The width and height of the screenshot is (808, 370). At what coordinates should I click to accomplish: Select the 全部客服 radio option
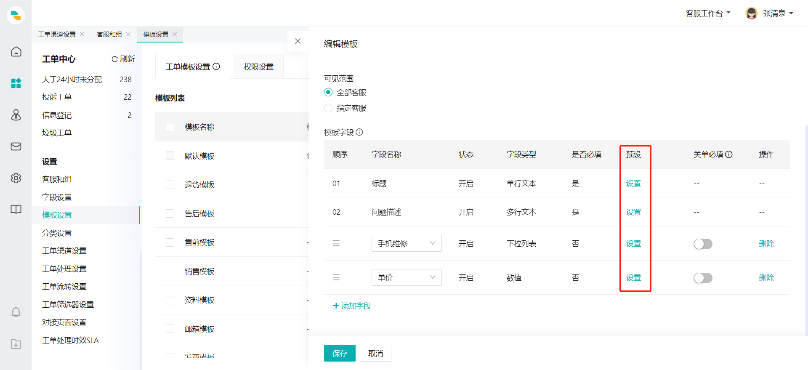(x=328, y=92)
